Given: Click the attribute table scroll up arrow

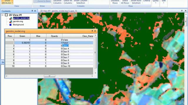Looking at the screenshot, I should tap(95, 35).
